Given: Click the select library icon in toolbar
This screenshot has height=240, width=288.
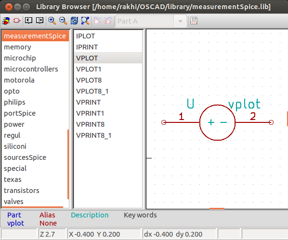Looking at the screenshot, I should click(6, 21).
